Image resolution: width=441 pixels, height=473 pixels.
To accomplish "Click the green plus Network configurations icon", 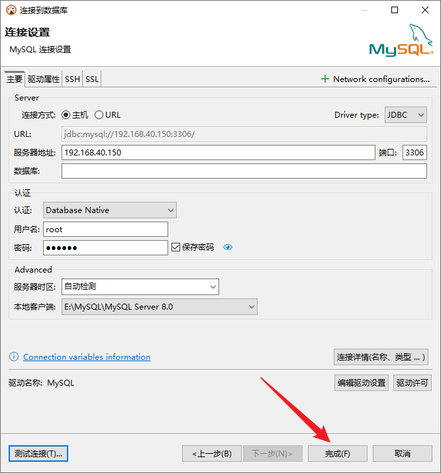I will (324, 79).
